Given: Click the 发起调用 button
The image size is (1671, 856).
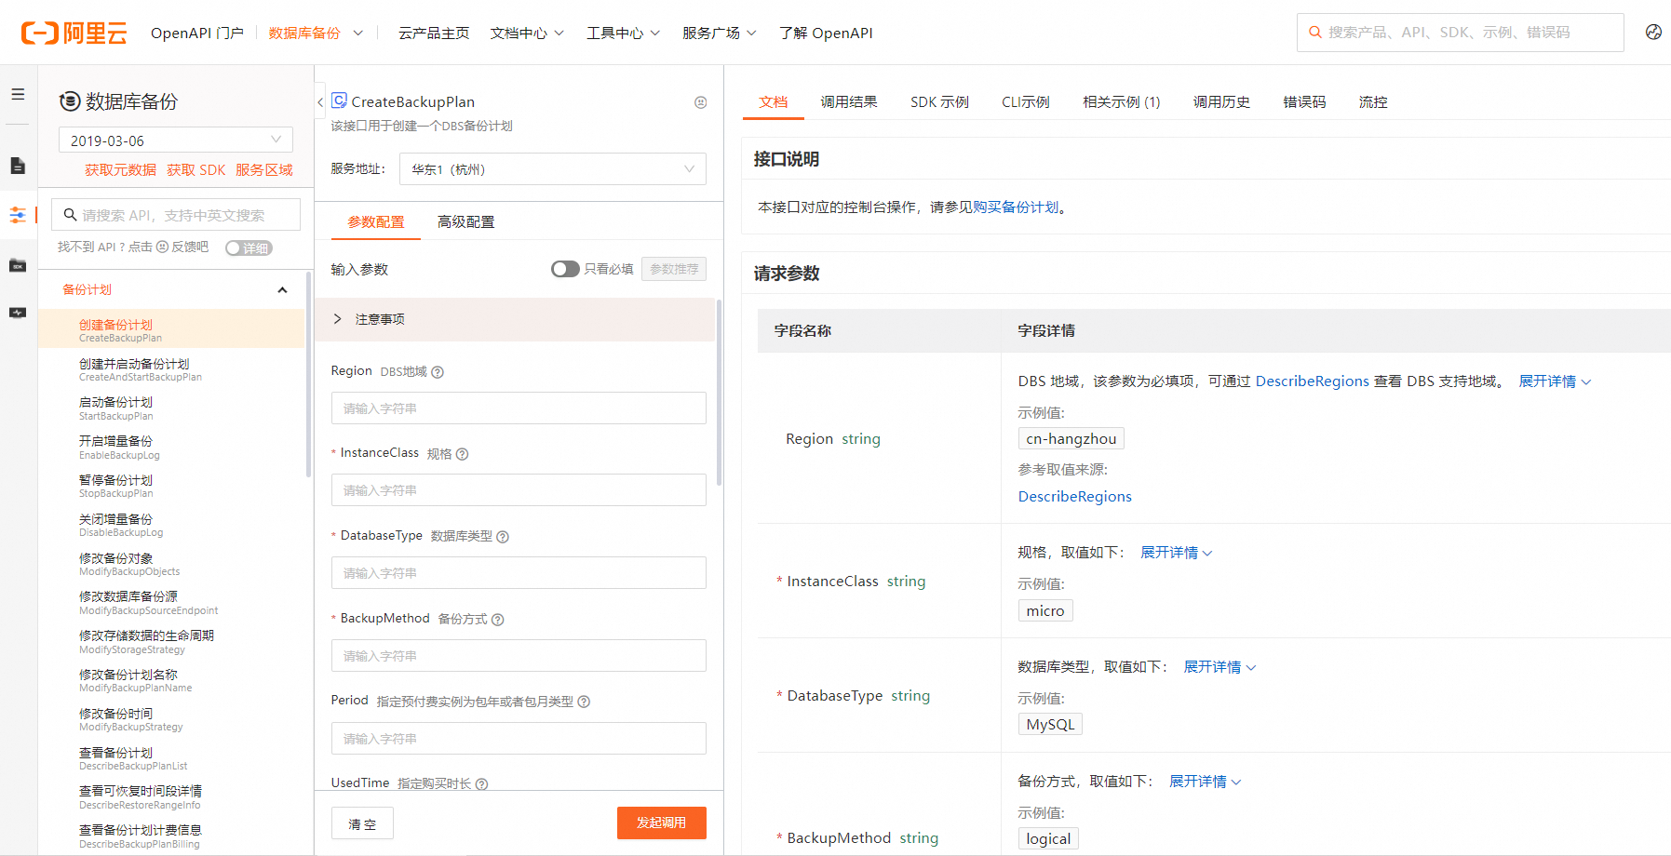Looking at the screenshot, I should coord(661,823).
